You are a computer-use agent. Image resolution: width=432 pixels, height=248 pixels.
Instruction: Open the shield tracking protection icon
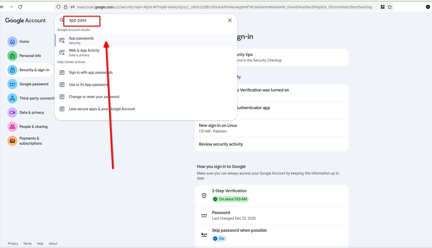(x=58, y=7)
